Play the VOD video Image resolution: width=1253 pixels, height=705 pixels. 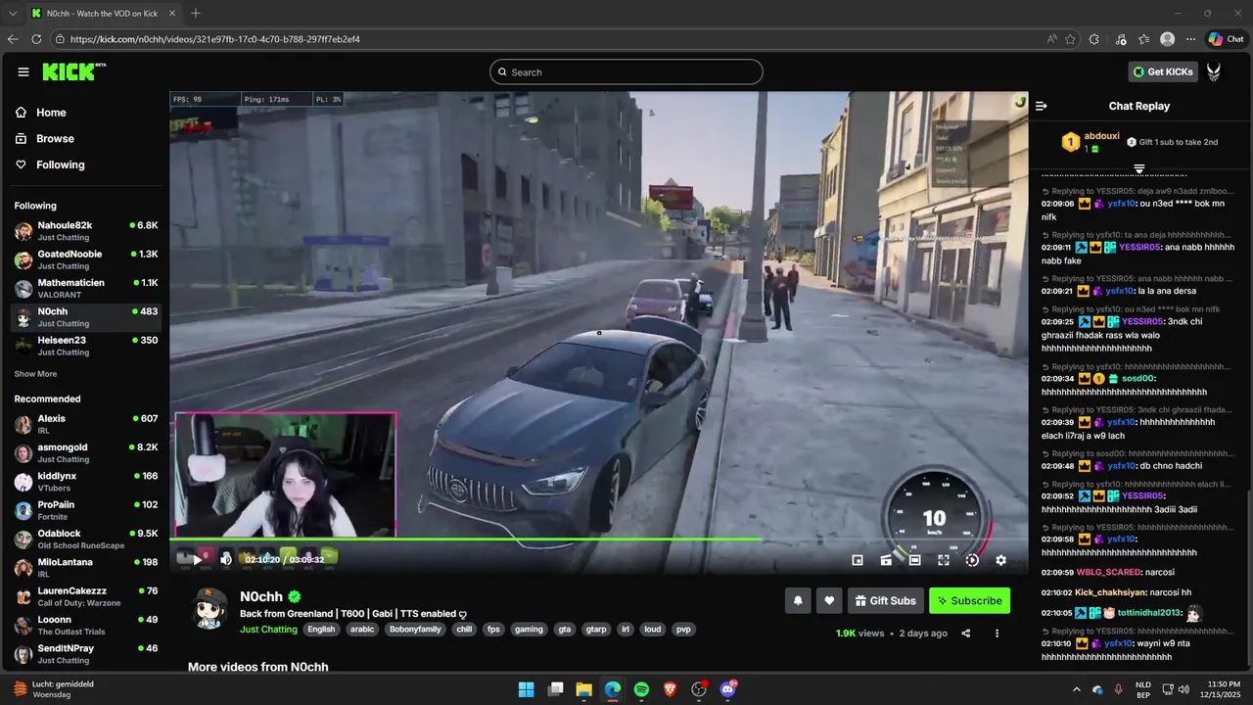tap(197, 560)
